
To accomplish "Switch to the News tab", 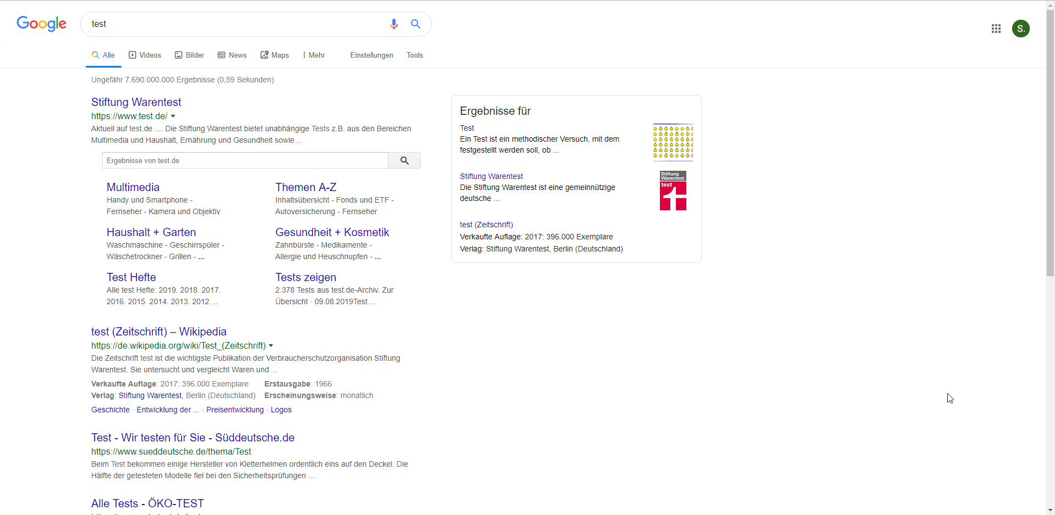I will tap(232, 55).
